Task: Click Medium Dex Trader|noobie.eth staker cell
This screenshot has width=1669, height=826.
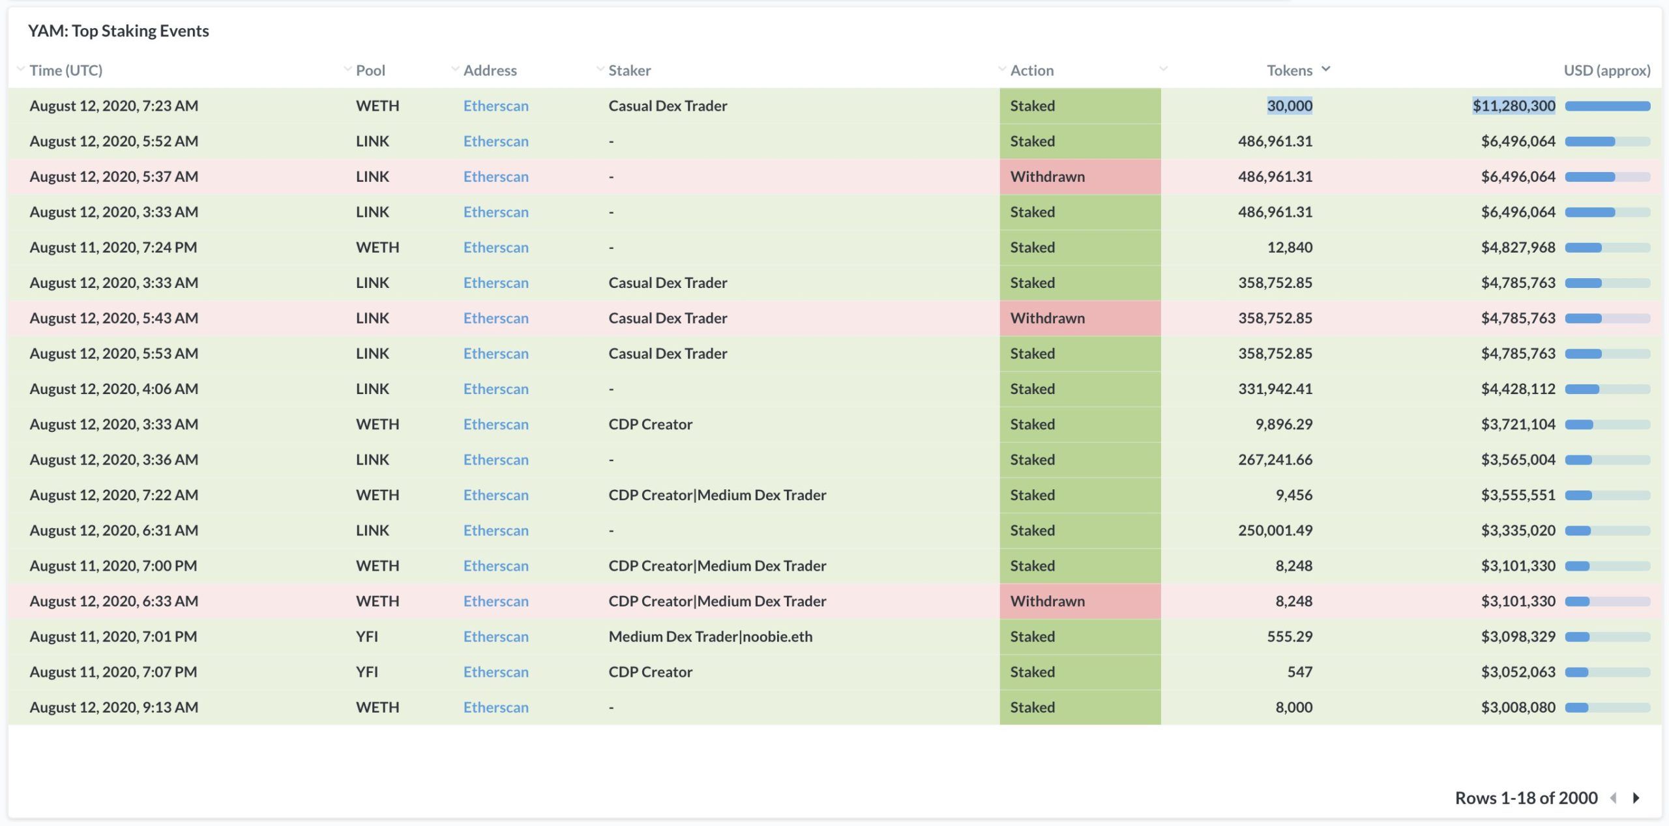Action: (710, 636)
